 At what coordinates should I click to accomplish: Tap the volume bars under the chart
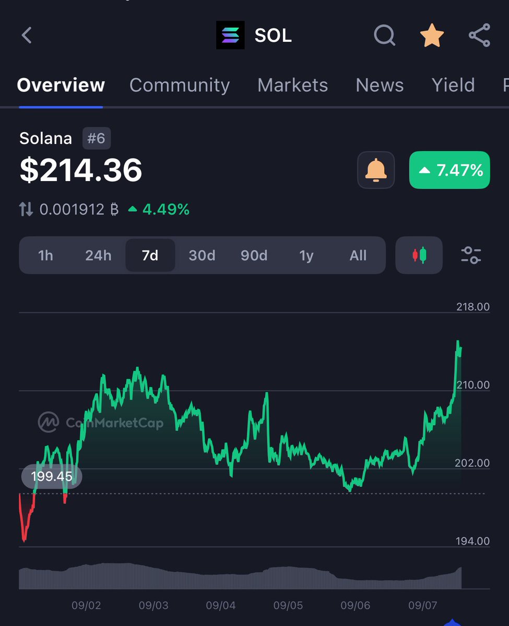[x=240, y=576]
